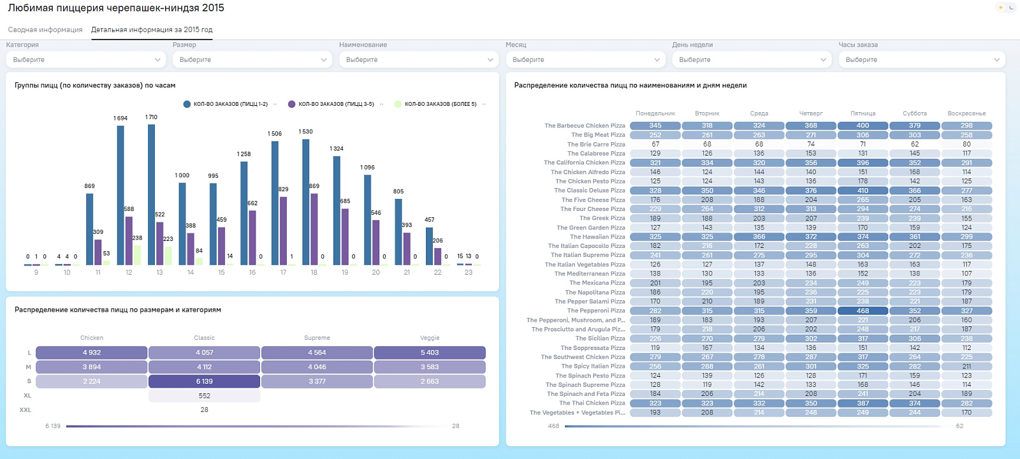This screenshot has width=1020, height=459.
Task: Switch to light theme sun icon
Action: pos(1000,8)
